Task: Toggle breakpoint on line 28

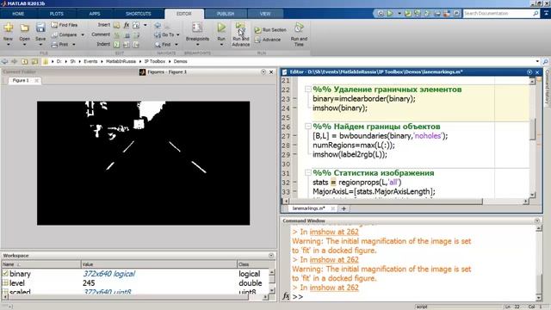Action: click(x=294, y=145)
